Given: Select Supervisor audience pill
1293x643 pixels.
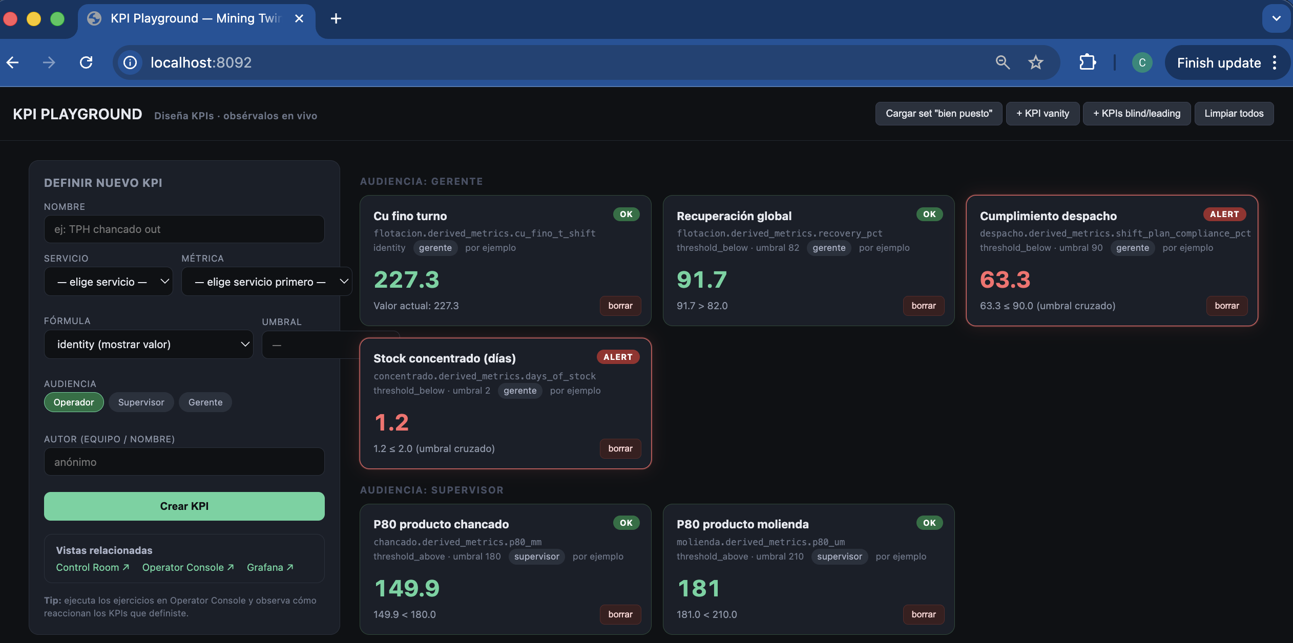Looking at the screenshot, I should pos(141,402).
